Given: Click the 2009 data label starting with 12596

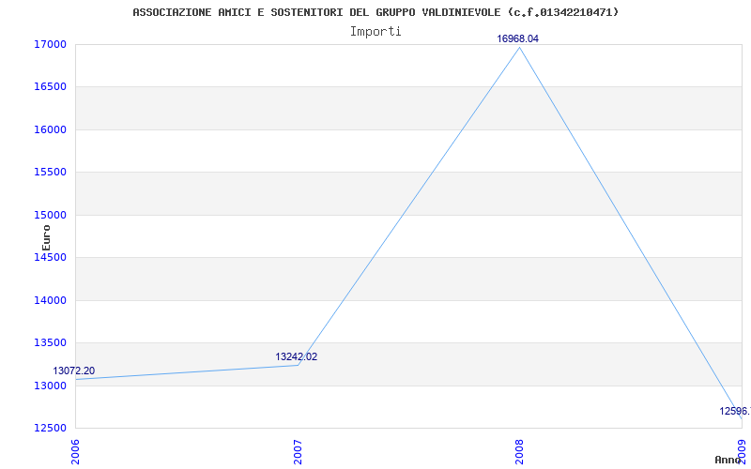Looking at the screenshot, I should (x=735, y=411).
